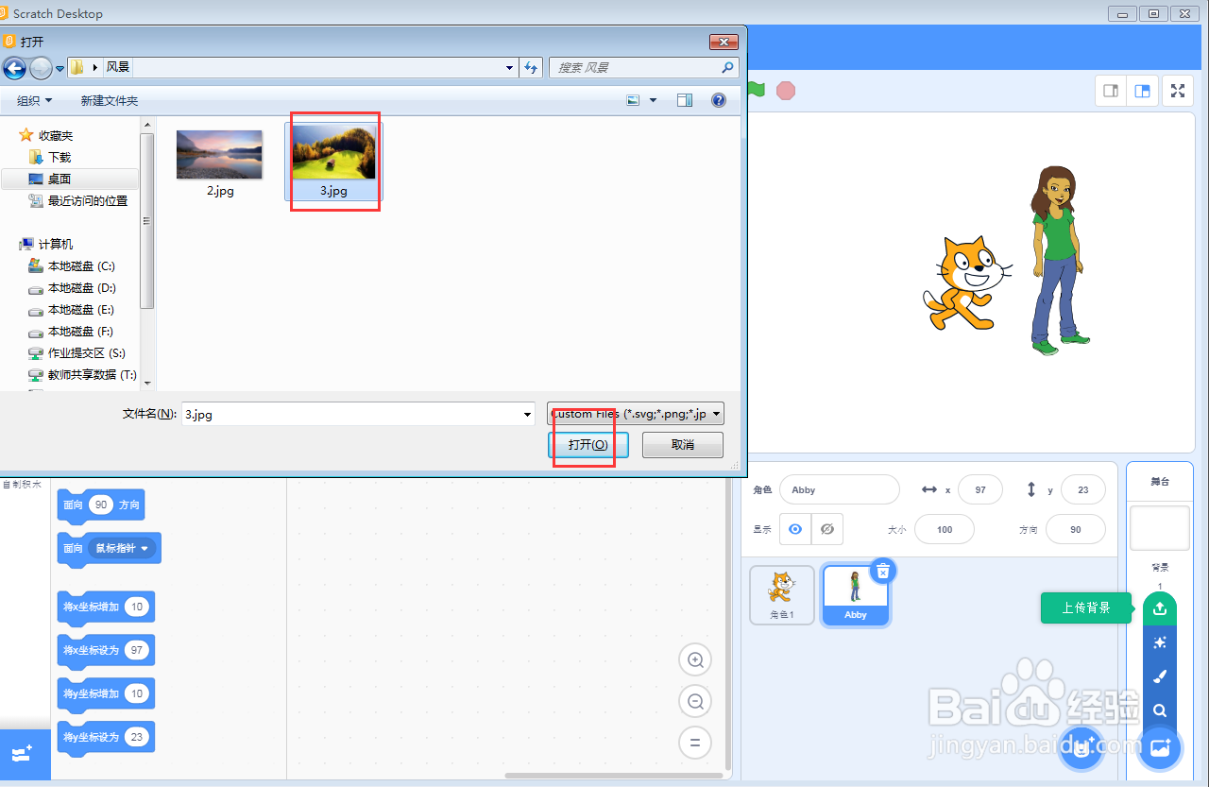Viewport: 1209px width, 787px height.
Task: Click the red stop button
Action: (x=786, y=91)
